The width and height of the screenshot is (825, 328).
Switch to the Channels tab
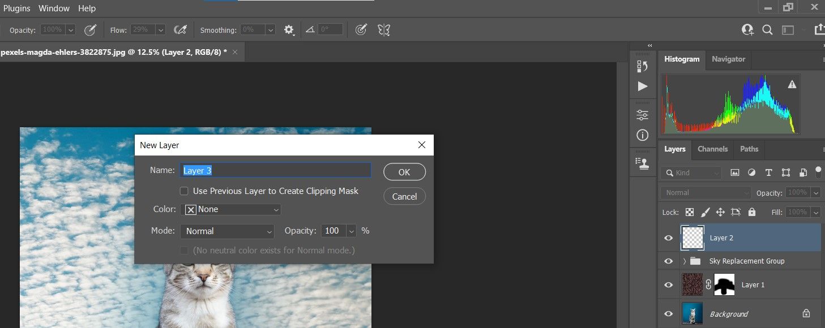tap(712, 149)
